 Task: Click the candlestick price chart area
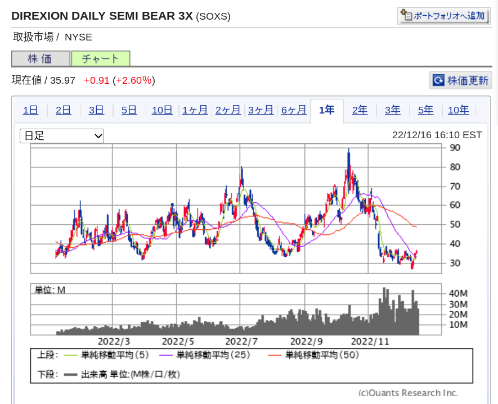(x=236, y=208)
